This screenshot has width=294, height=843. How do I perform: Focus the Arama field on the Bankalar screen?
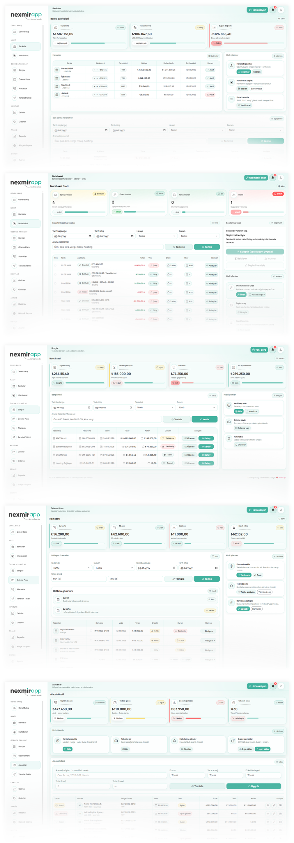129,141
